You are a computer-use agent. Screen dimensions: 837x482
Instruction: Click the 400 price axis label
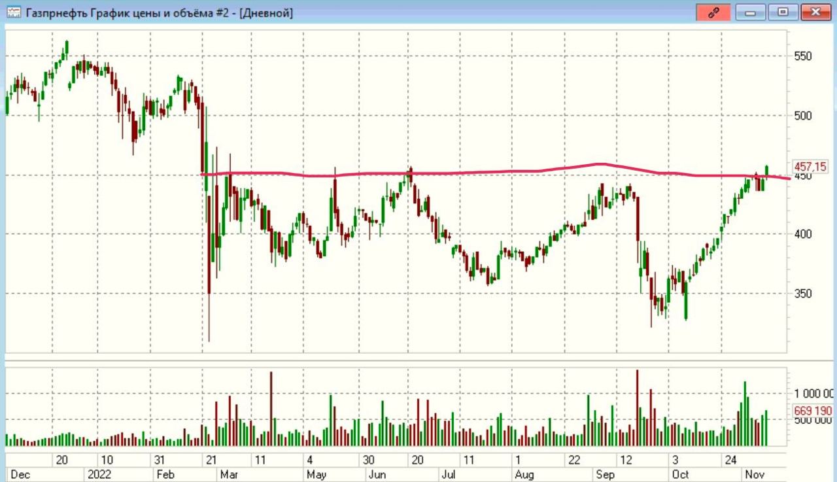pyautogui.click(x=803, y=234)
